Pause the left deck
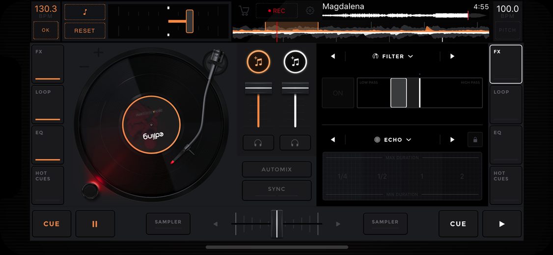 click(95, 224)
